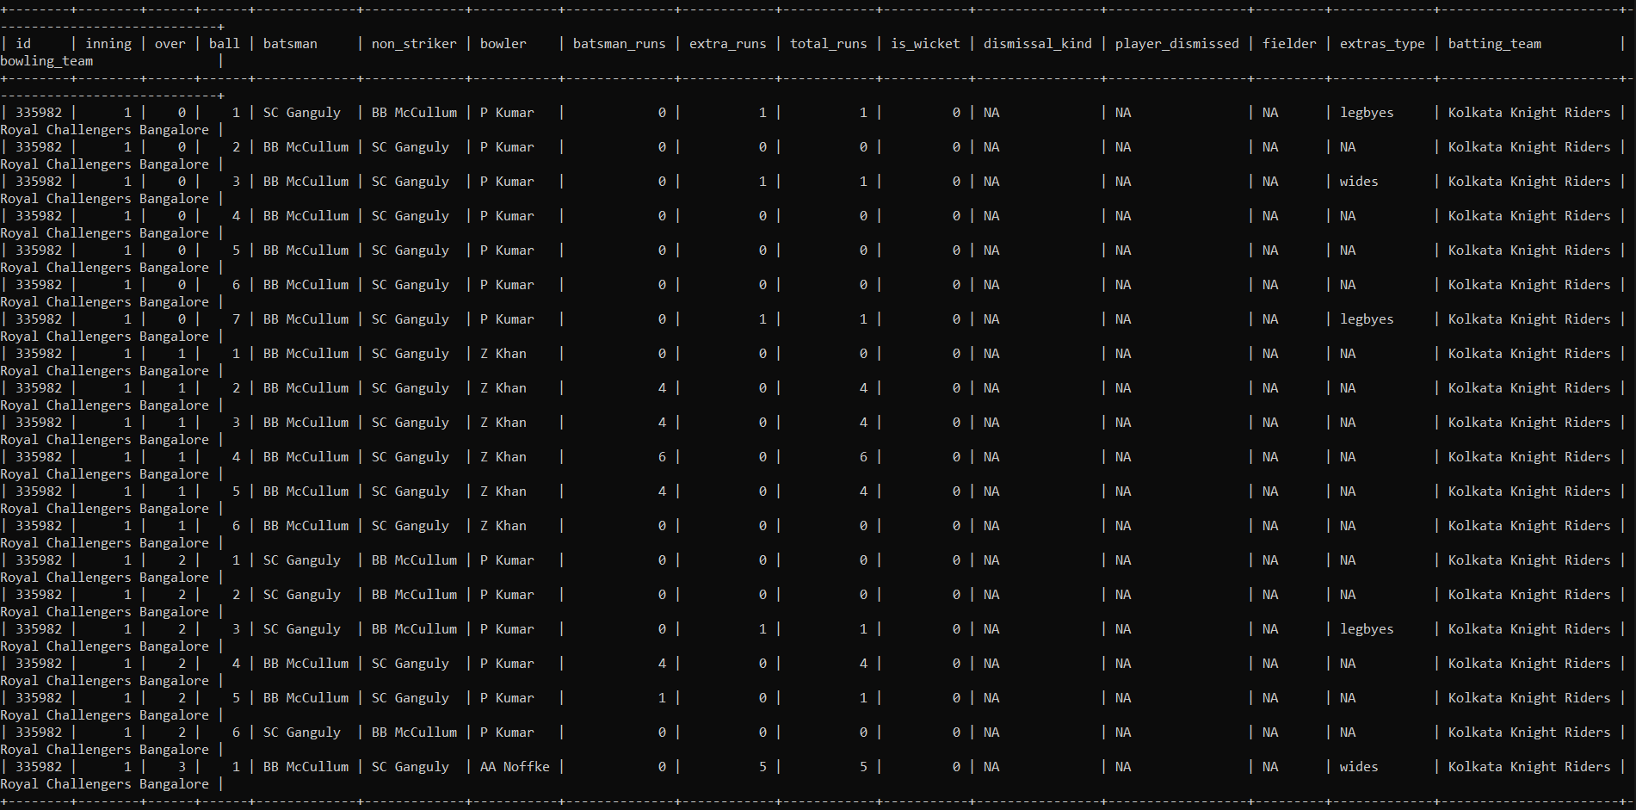Select the first legbyes cell value

tap(1367, 112)
